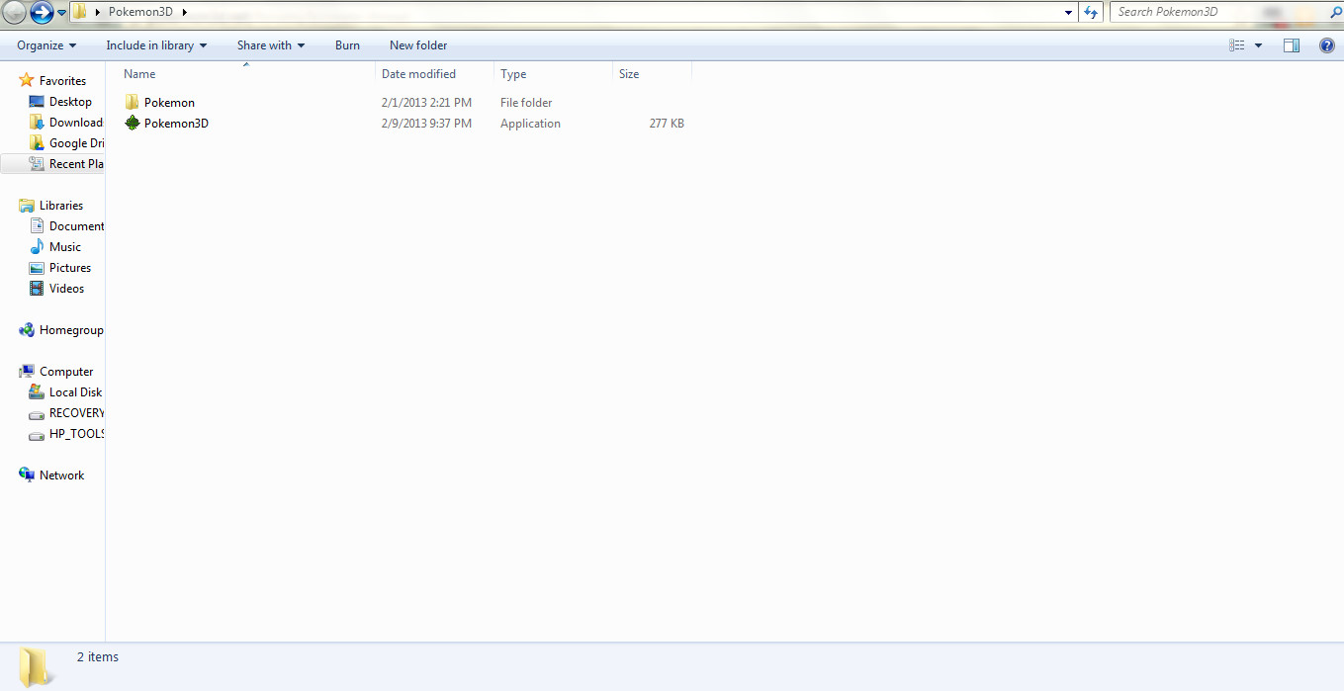Click the Pictures library icon
The width and height of the screenshot is (1344, 691).
37,268
